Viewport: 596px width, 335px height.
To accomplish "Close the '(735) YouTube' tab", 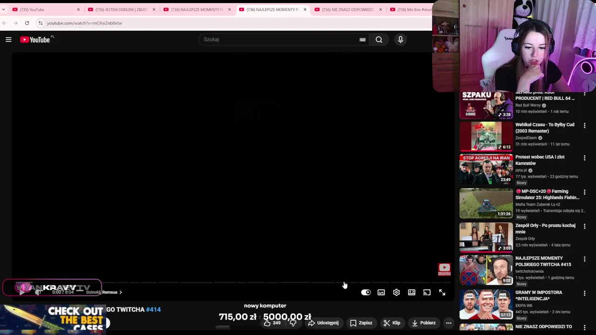I will click(78, 9).
